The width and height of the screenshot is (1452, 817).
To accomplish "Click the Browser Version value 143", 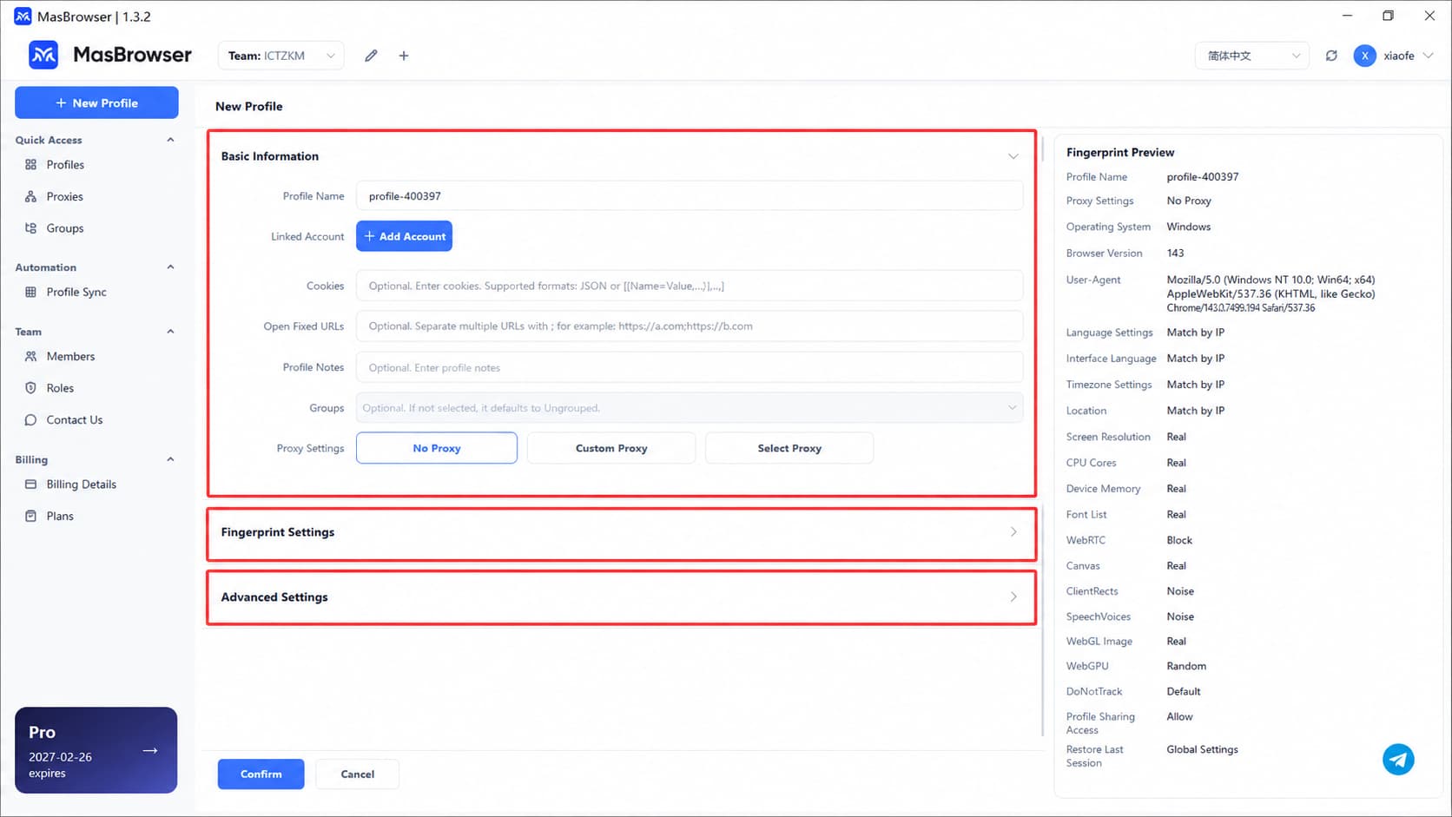I will [1175, 254].
